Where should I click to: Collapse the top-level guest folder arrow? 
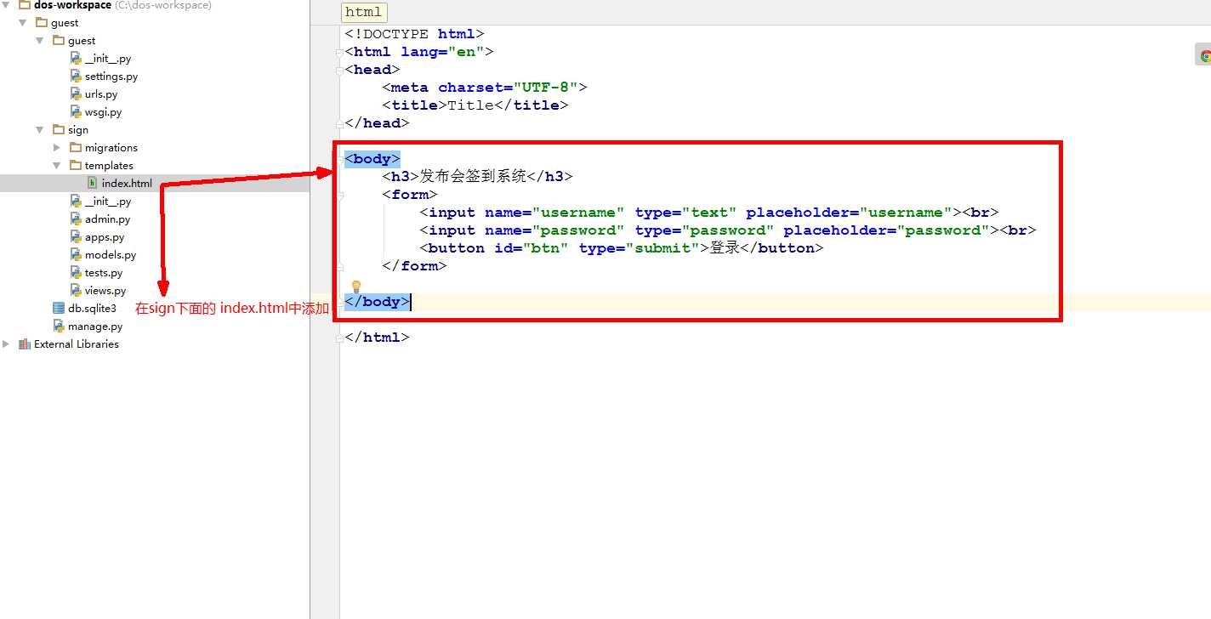(x=23, y=23)
